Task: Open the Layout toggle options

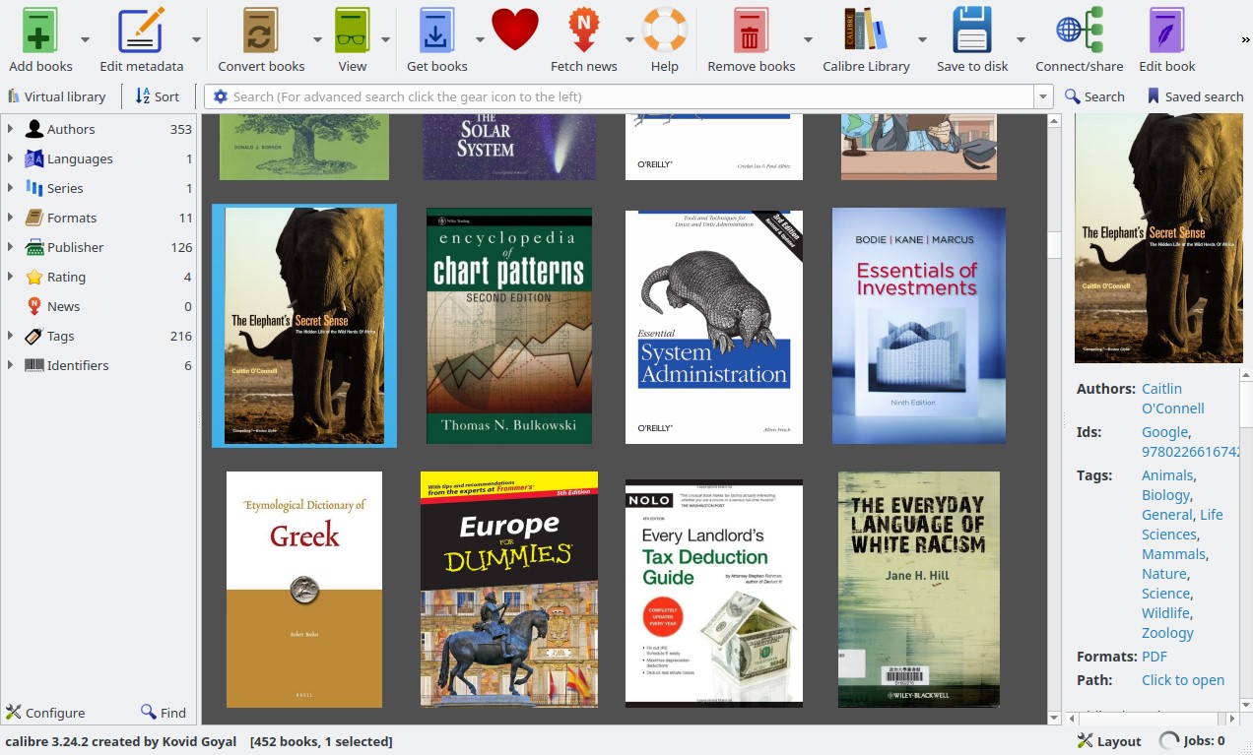Action: tap(1109, 741)
